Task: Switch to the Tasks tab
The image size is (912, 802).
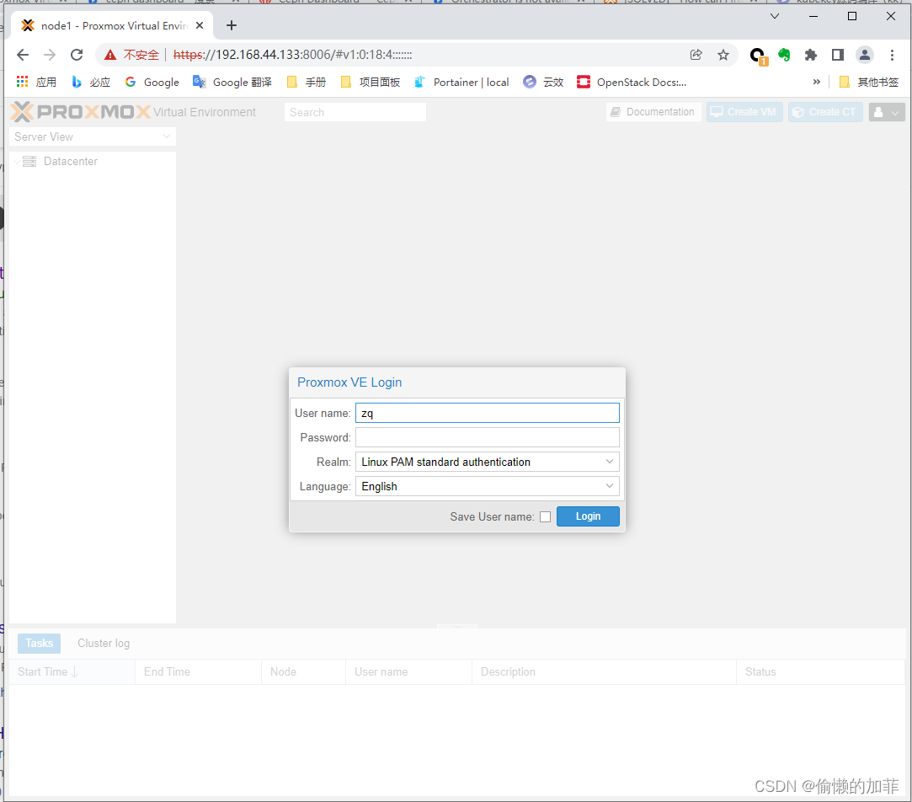Action: 39,643
